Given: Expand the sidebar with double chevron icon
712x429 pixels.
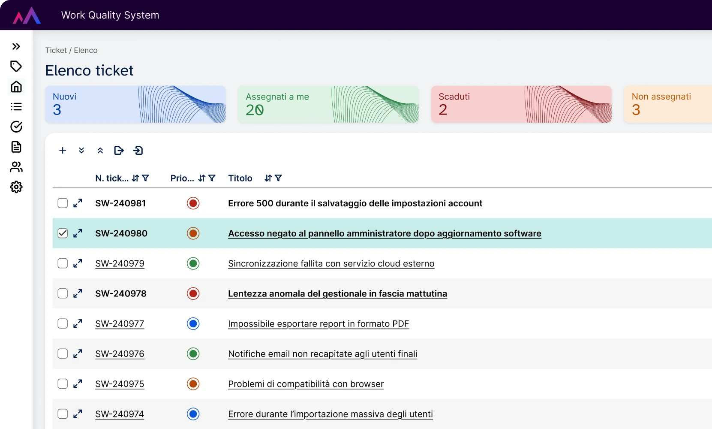Looking at the screenshot, I should click(x=16, y=46).
